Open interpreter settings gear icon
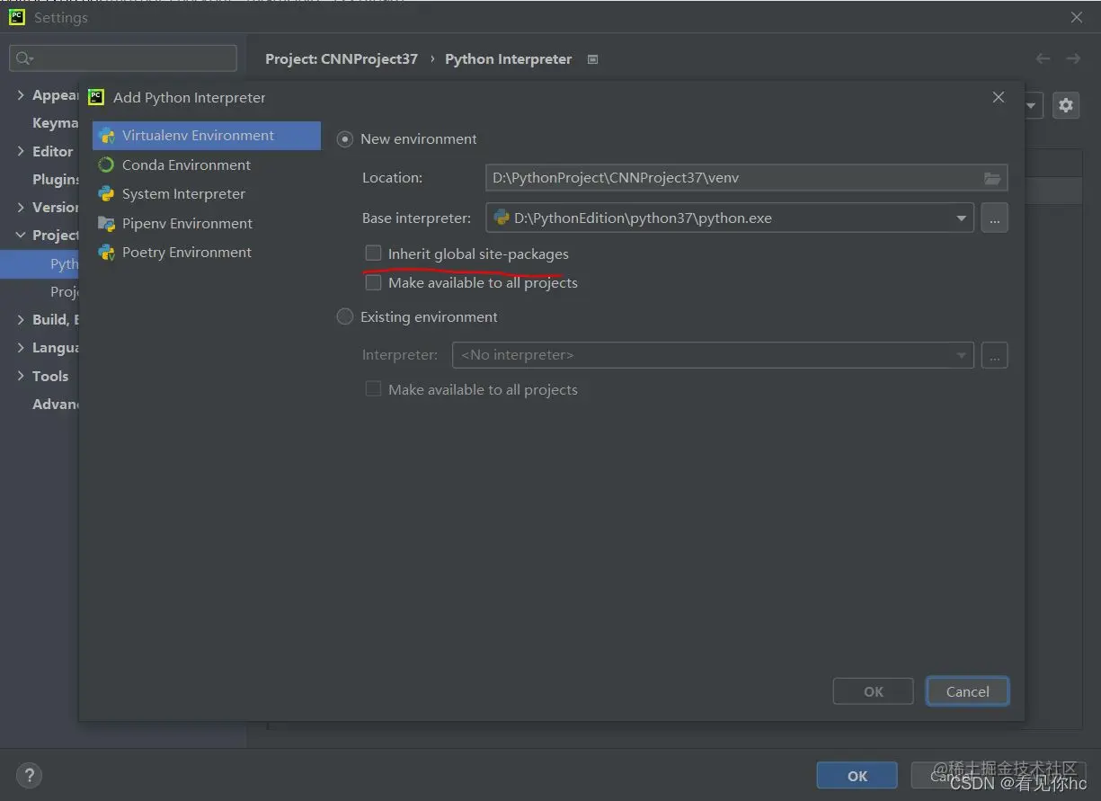The width and height of the screenshot is (1101, 801). 1066,105
